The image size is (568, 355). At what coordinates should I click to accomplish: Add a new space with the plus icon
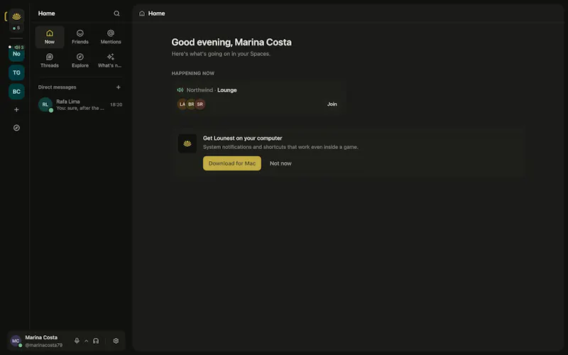coord(16,110)
